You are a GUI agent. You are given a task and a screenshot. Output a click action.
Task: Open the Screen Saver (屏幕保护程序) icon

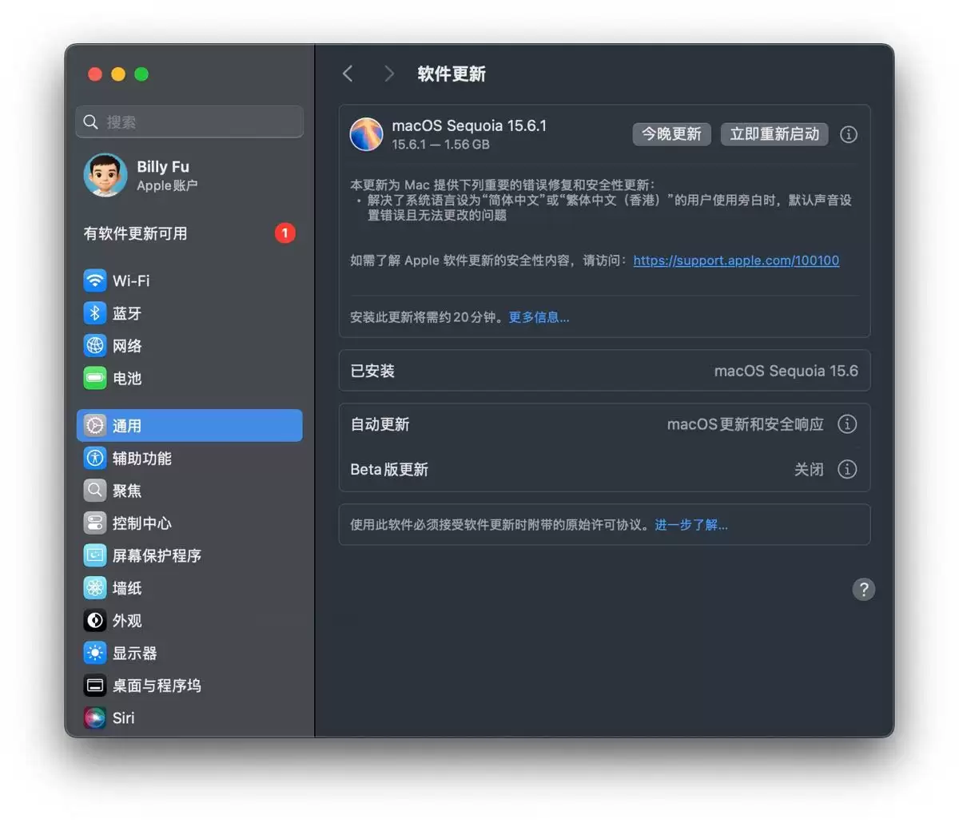pyautogui.click(x=95, y=555)
